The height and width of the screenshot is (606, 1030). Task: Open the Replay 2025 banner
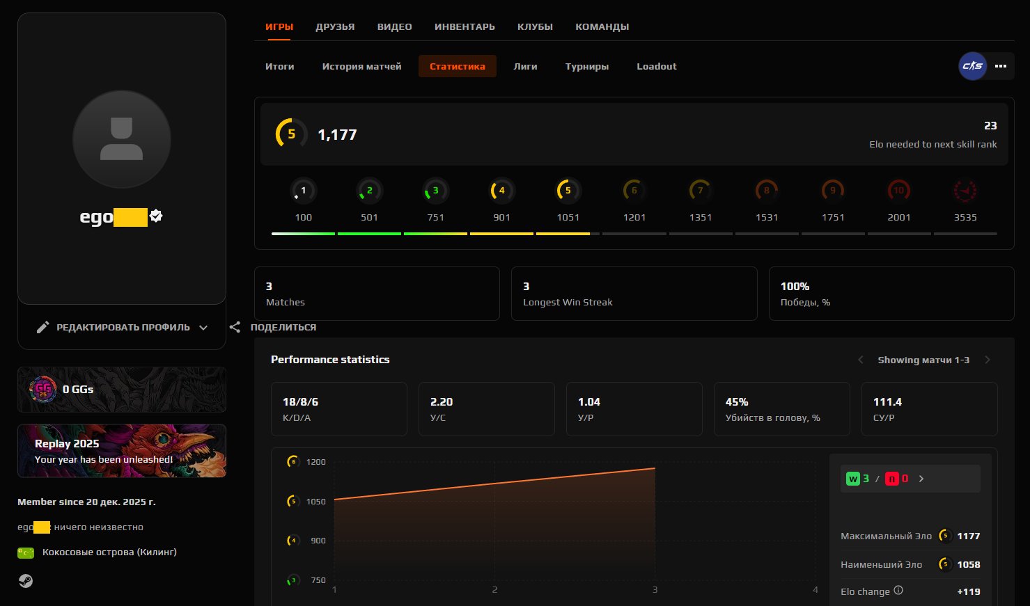click(x=121, y=451)
